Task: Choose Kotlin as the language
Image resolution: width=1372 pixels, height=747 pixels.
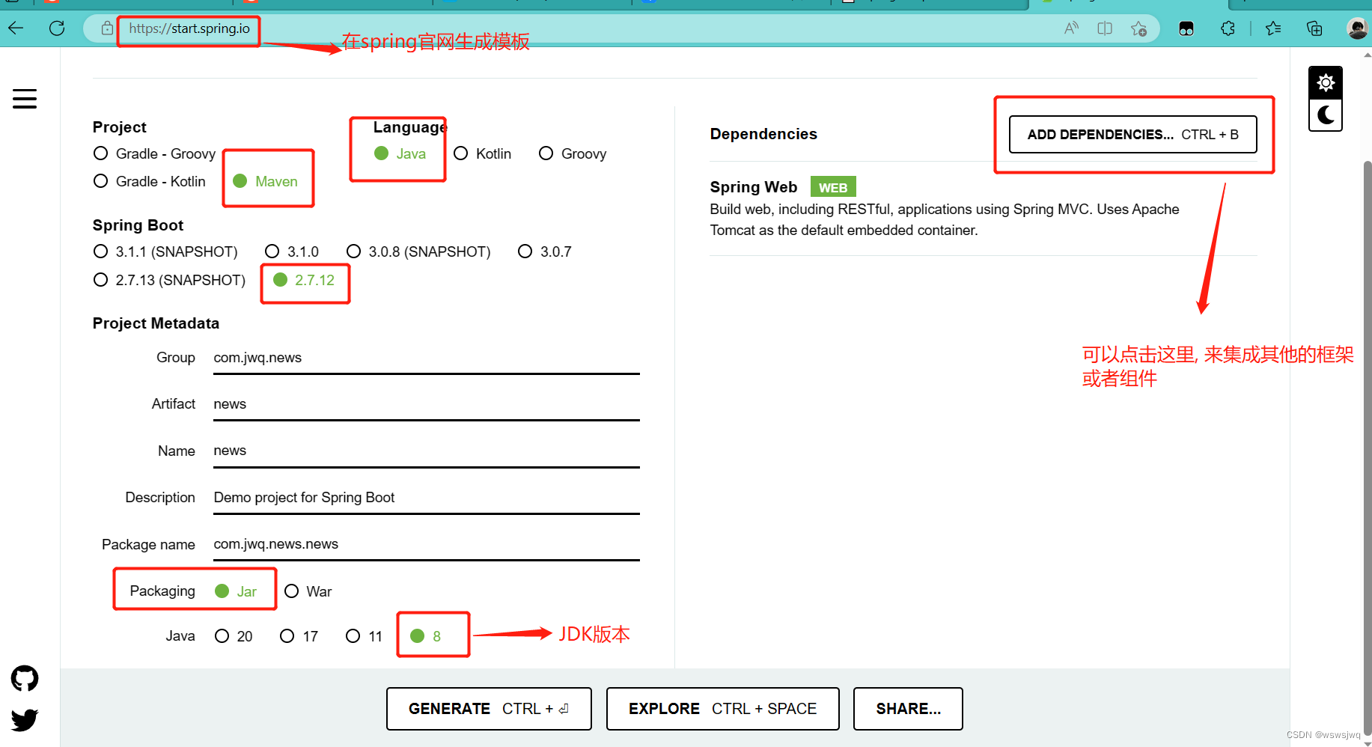Action: point(483,153)
